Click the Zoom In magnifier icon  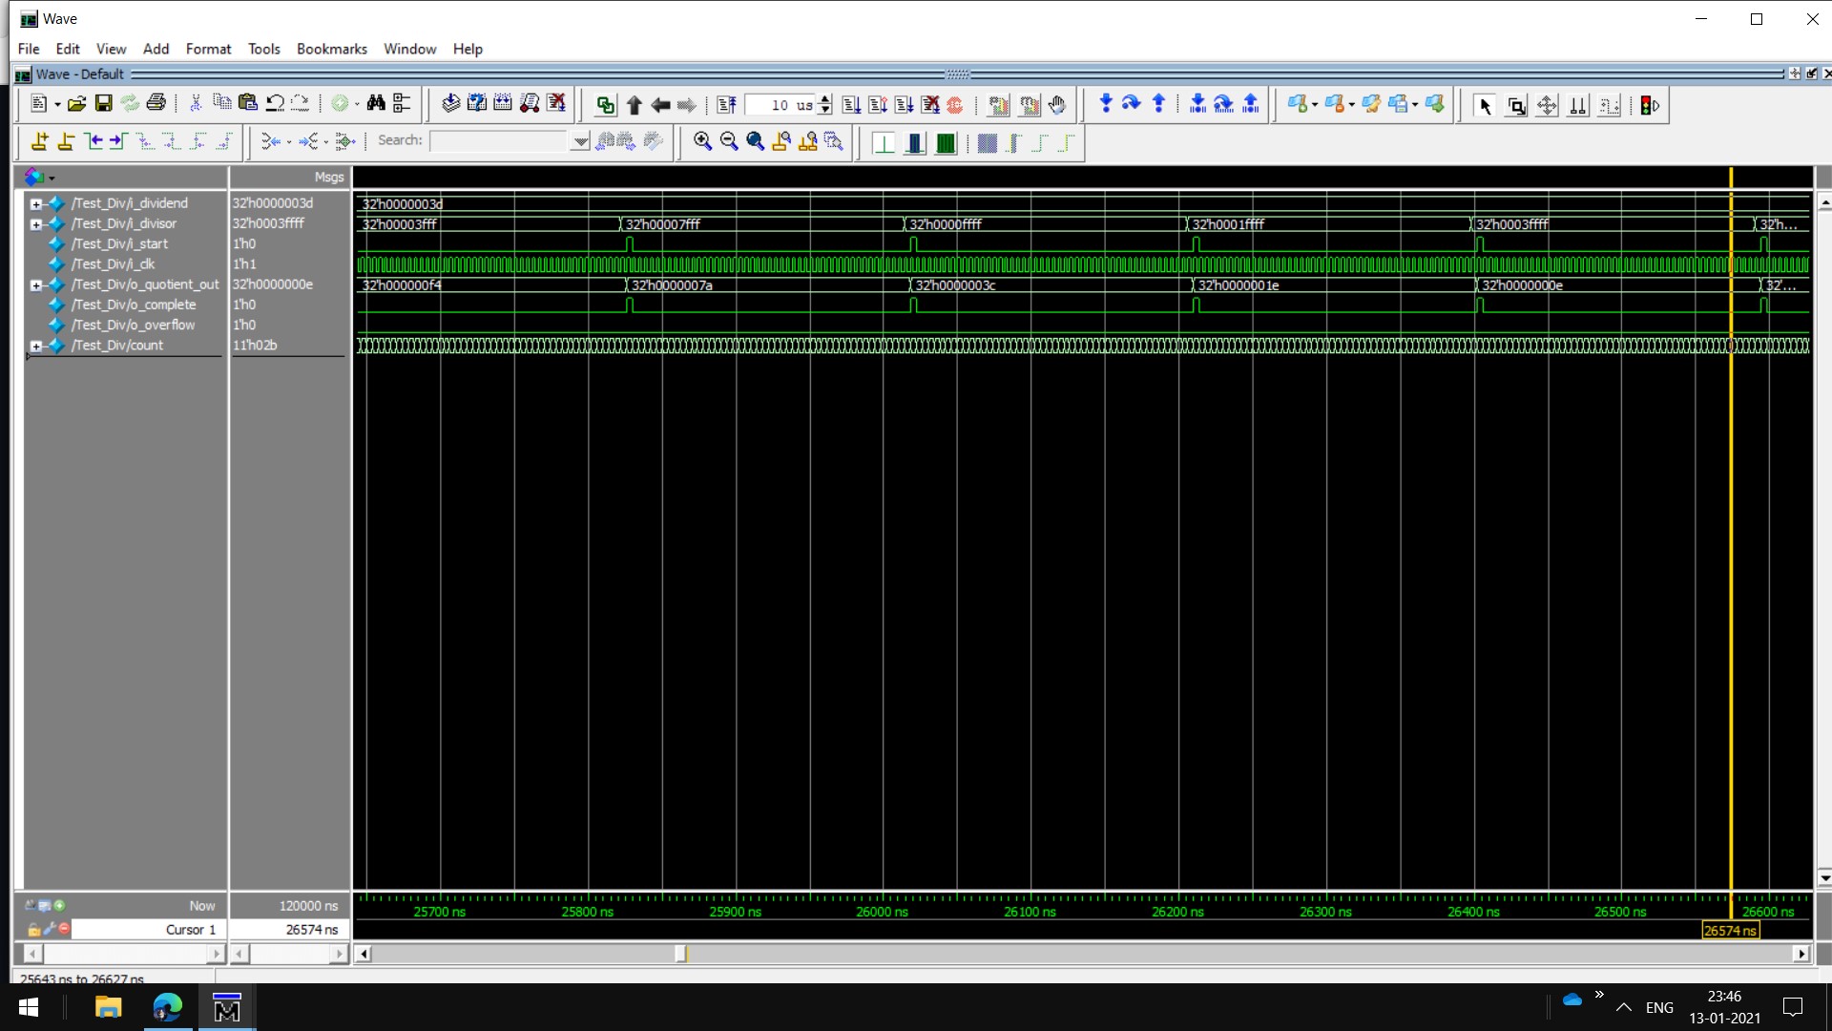coord(702,141)
